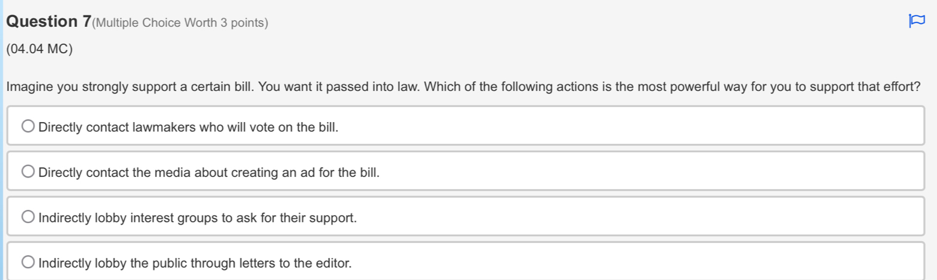Click the '(04.04 MC)' lesson code

pos(39,49)
